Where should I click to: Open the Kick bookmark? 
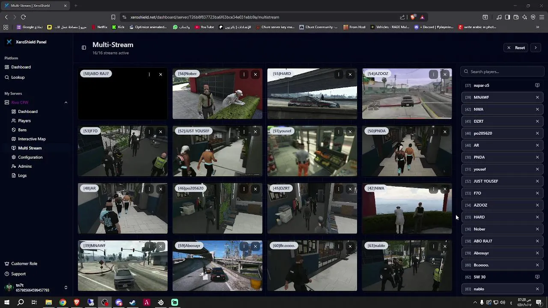[x=118, y=27]
